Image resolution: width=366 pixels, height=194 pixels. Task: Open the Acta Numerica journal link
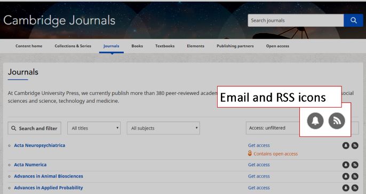[30, 165]
